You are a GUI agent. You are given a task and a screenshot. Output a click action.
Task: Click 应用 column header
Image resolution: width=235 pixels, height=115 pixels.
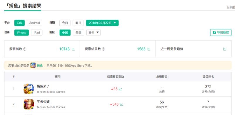[58, 77]
